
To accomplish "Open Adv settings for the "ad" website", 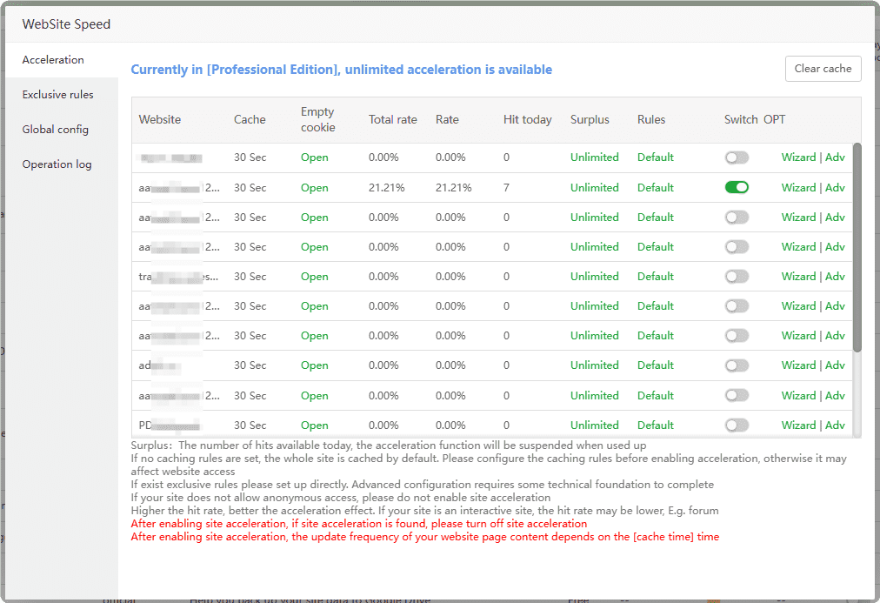I will 835,365.
